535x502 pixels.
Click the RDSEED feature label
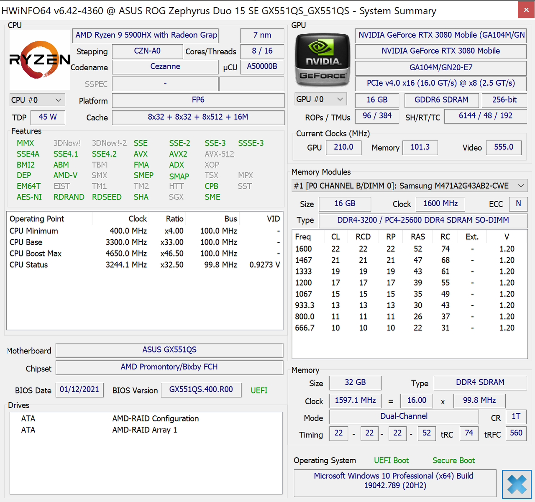(x=107, y=197)
